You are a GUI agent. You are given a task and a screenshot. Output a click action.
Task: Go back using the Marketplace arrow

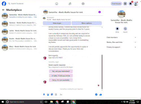[3, 10]
